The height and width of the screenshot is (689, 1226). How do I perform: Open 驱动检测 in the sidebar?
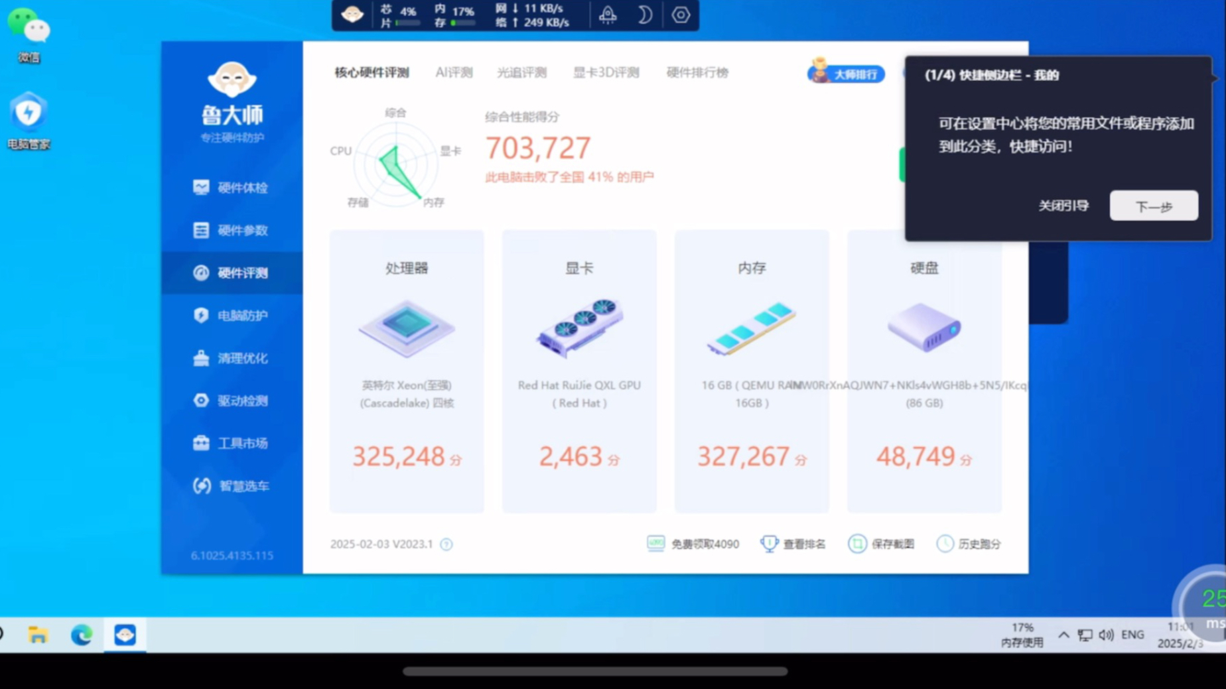pos(231,401)
